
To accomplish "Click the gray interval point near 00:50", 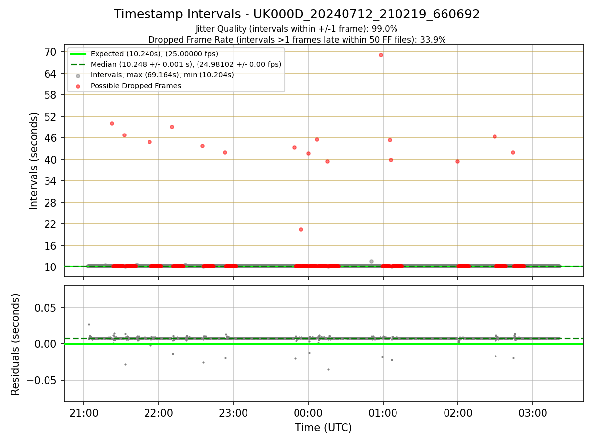I will (371, 261).
